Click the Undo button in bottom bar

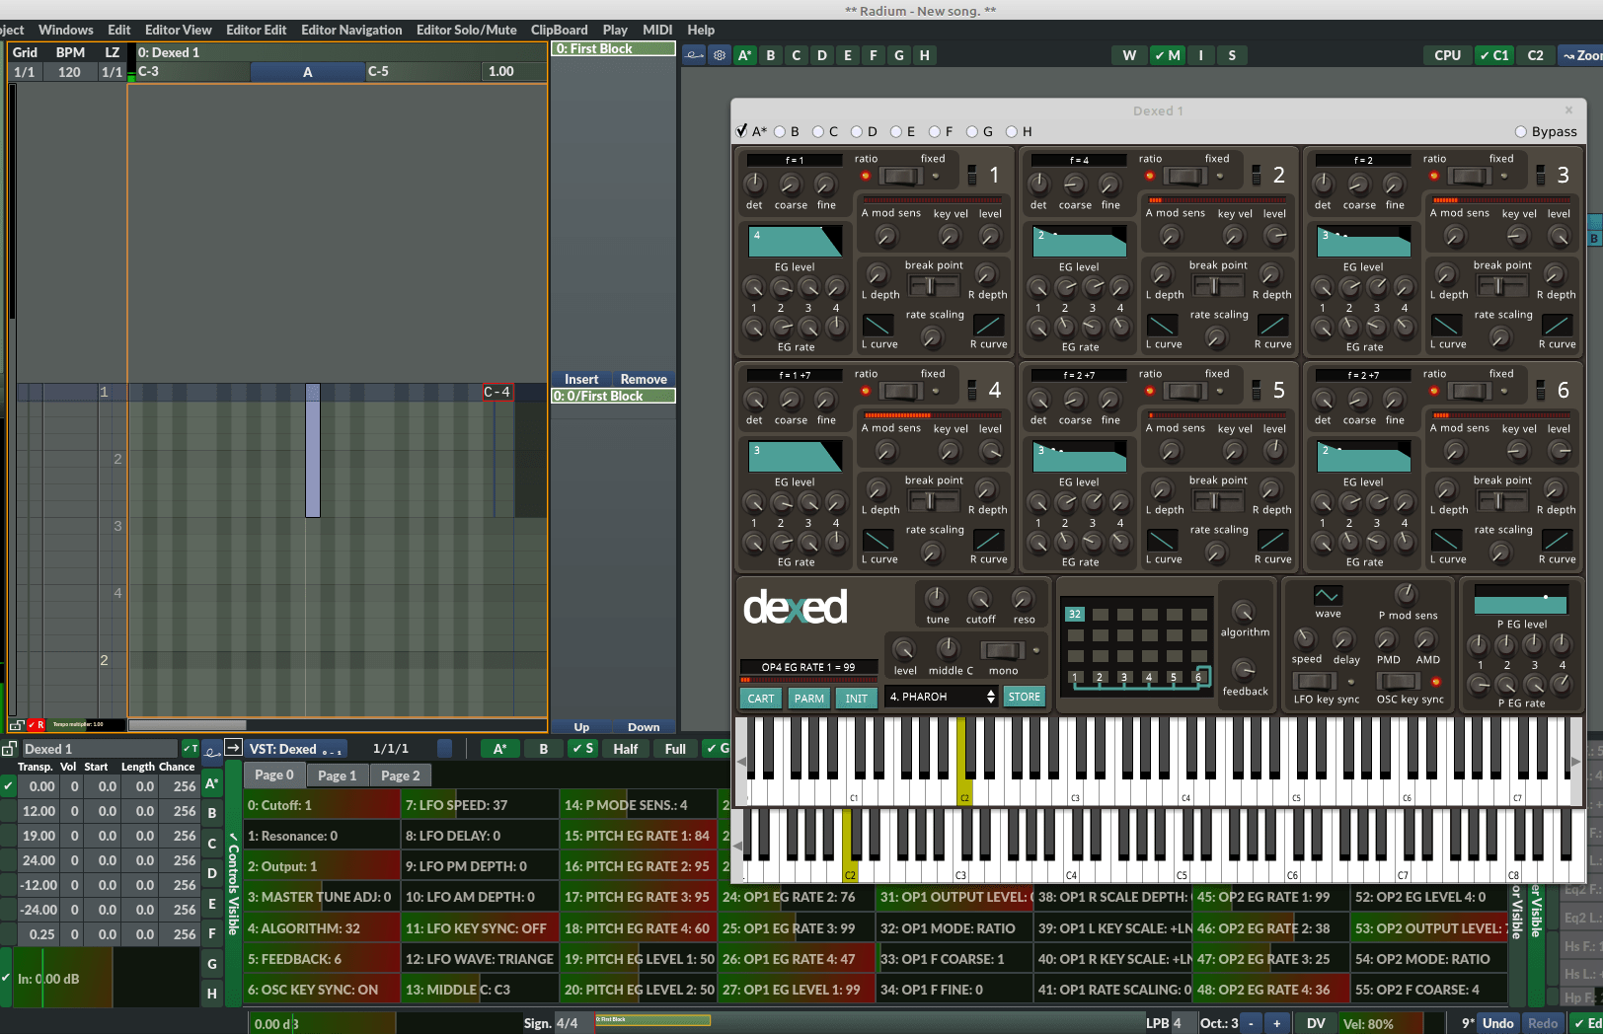(x=1497, y=1023)
